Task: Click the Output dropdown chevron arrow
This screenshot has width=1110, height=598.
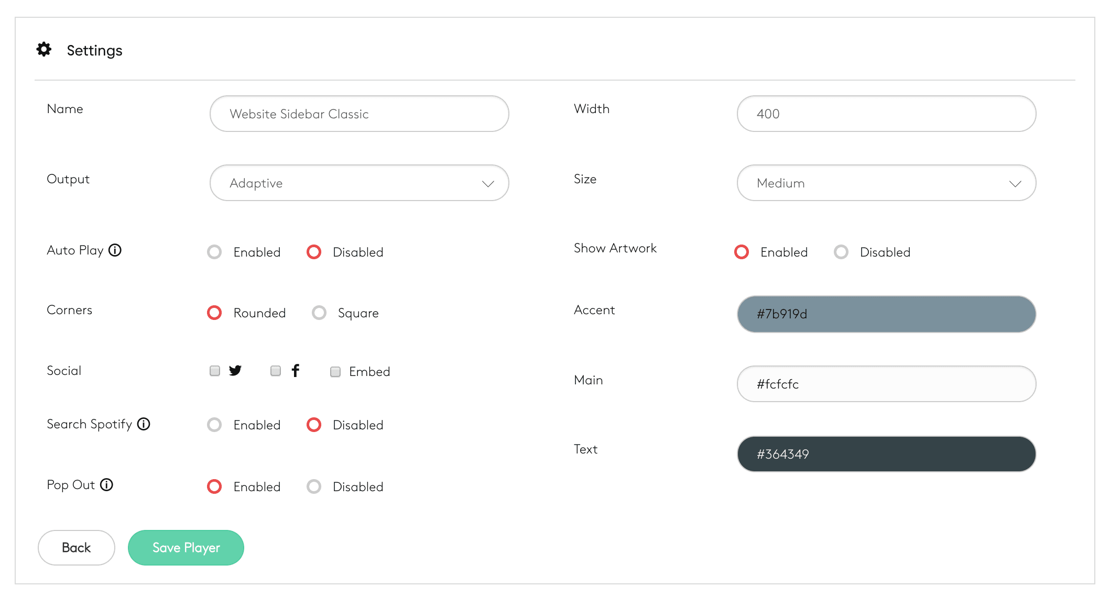Action: click(x=488, y=184)
